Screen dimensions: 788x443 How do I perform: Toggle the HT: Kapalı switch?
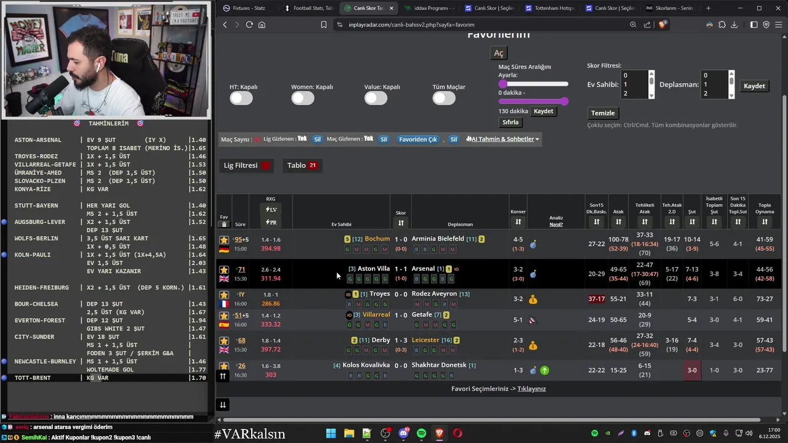point(241,98)
